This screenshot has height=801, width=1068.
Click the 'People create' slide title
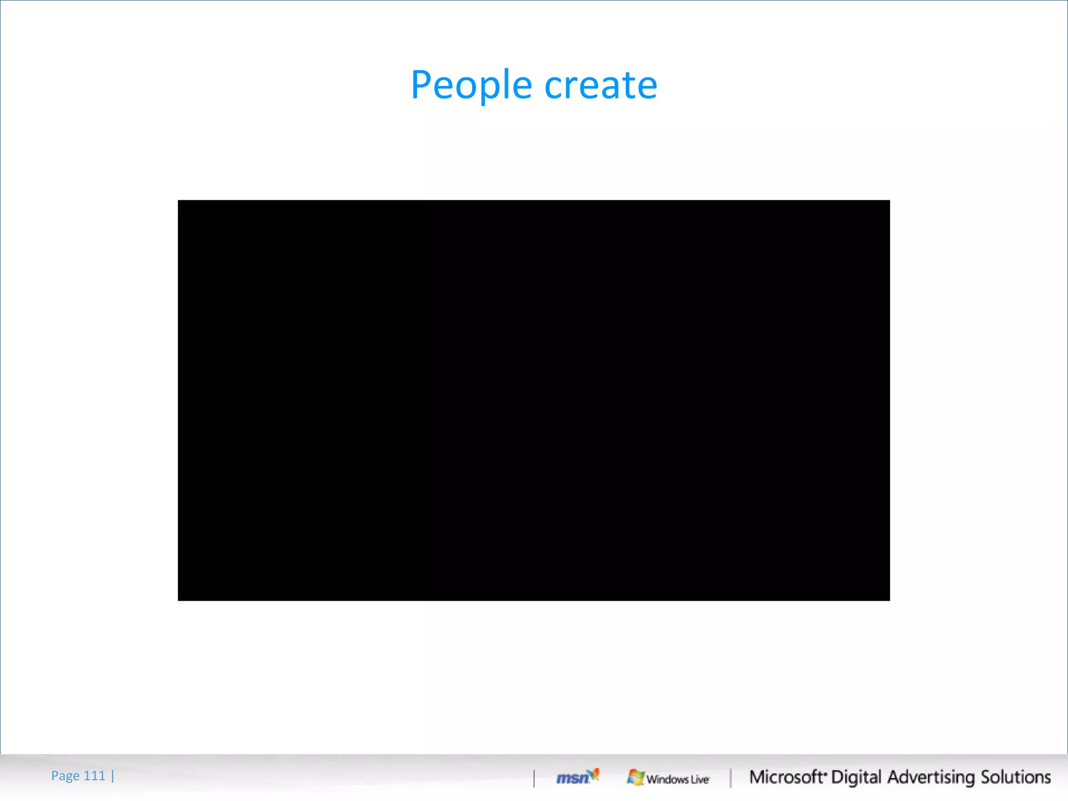pyautogui.click(x=534, y=85)
